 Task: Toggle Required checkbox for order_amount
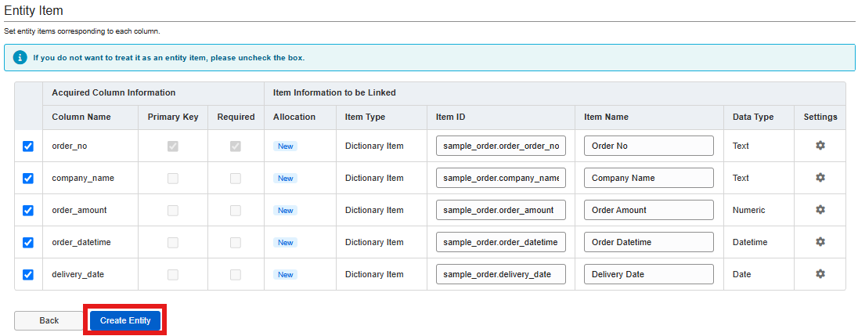[x=236, y=210]
